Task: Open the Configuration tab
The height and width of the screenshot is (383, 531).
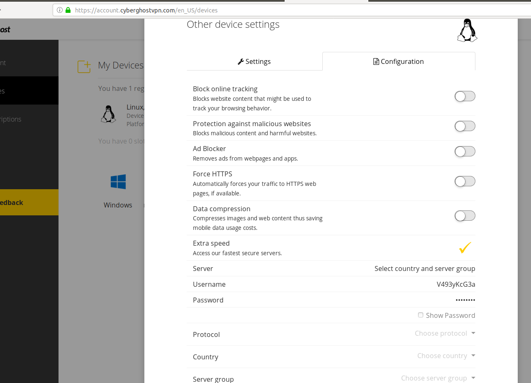Action: (x=399, y=61)
